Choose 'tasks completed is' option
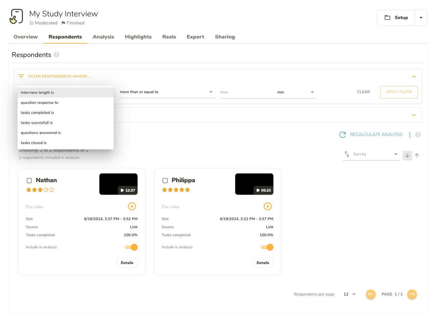The height and width of the screenshot is (322, 436). (65, 113)
